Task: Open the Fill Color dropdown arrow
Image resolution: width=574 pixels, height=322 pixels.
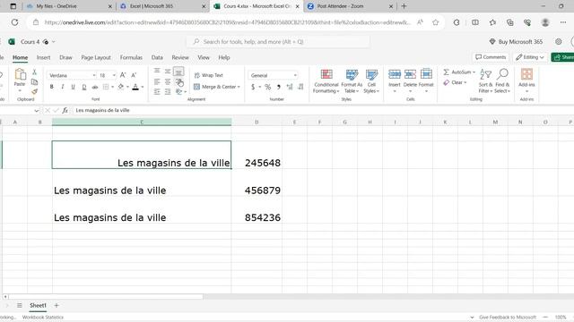Action: point(127,87)
